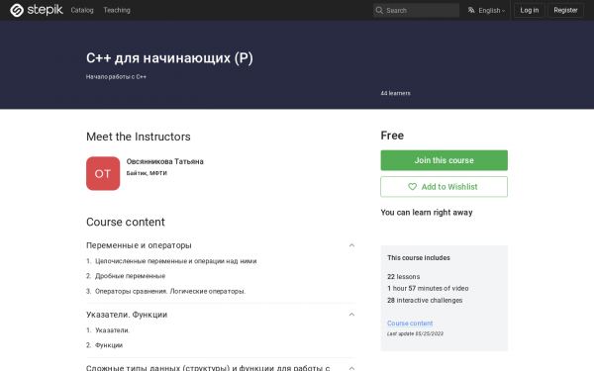Click Add to Wishlist button

click(444, 187)
